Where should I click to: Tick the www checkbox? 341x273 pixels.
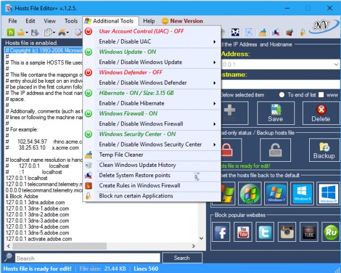(x=321, y=95)
